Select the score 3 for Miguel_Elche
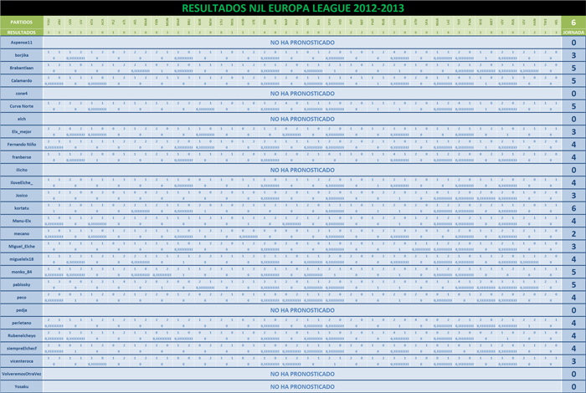Viewport: 586px width, 393px height. pyautogui.click(x=573, y=247)
